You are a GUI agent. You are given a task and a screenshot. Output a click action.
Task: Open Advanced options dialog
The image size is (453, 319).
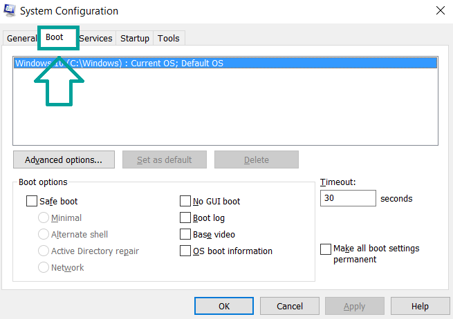[x=64, y=159]
